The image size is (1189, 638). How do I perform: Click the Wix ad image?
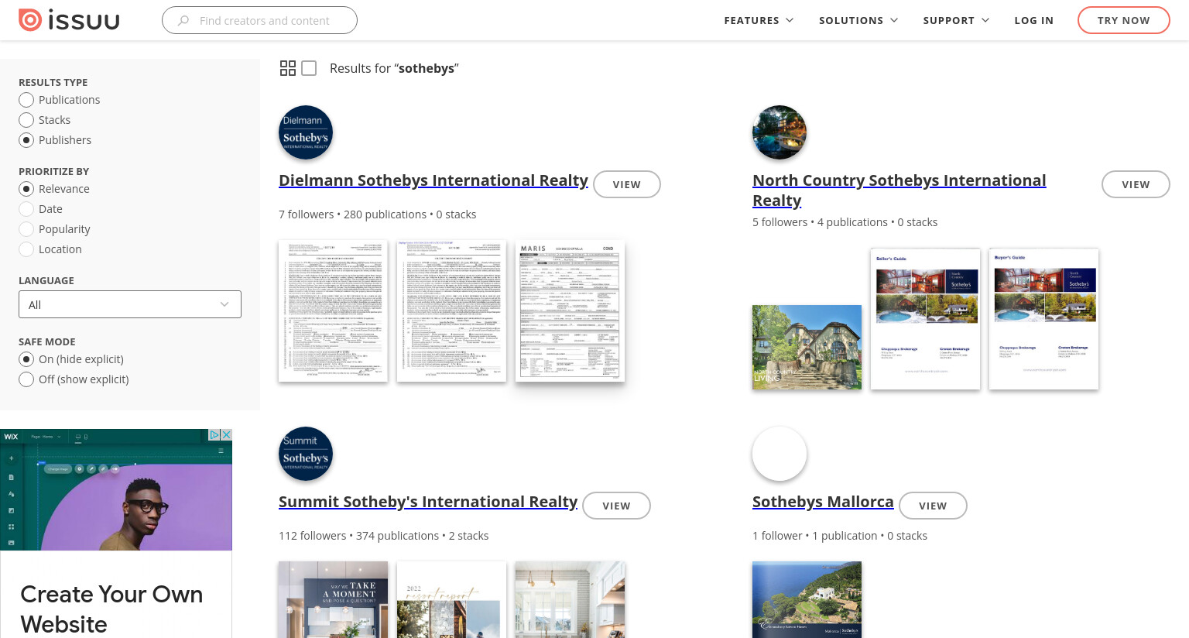pyautogui.click(x=116, y=489)
